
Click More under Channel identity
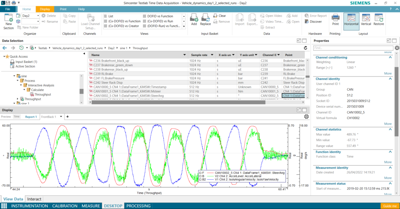pos(388,124)
